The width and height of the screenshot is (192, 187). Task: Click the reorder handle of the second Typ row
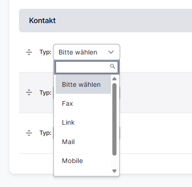29,92
